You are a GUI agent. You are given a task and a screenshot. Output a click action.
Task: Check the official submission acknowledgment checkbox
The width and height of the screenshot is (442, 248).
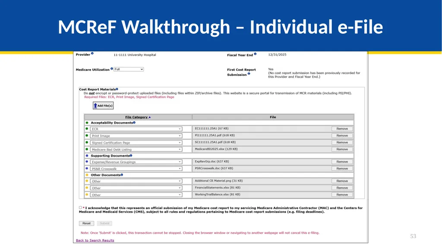tap(80, 208)
